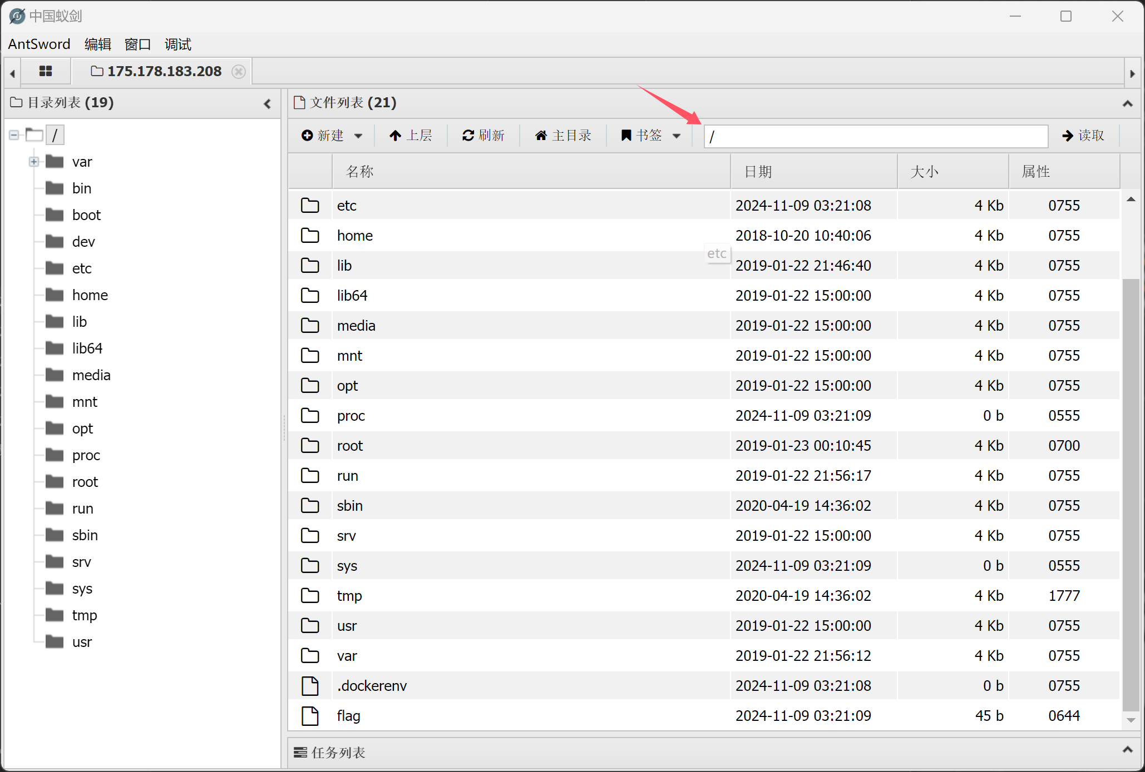Sort by the 名称 column header
The width and height of the screenshot is (1145, 772).
[x=531, y=172]
